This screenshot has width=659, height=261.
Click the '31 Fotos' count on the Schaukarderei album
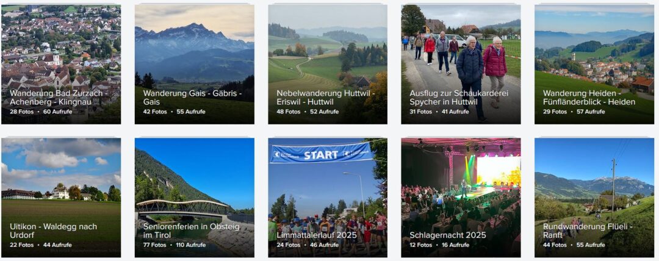[420, 112]
